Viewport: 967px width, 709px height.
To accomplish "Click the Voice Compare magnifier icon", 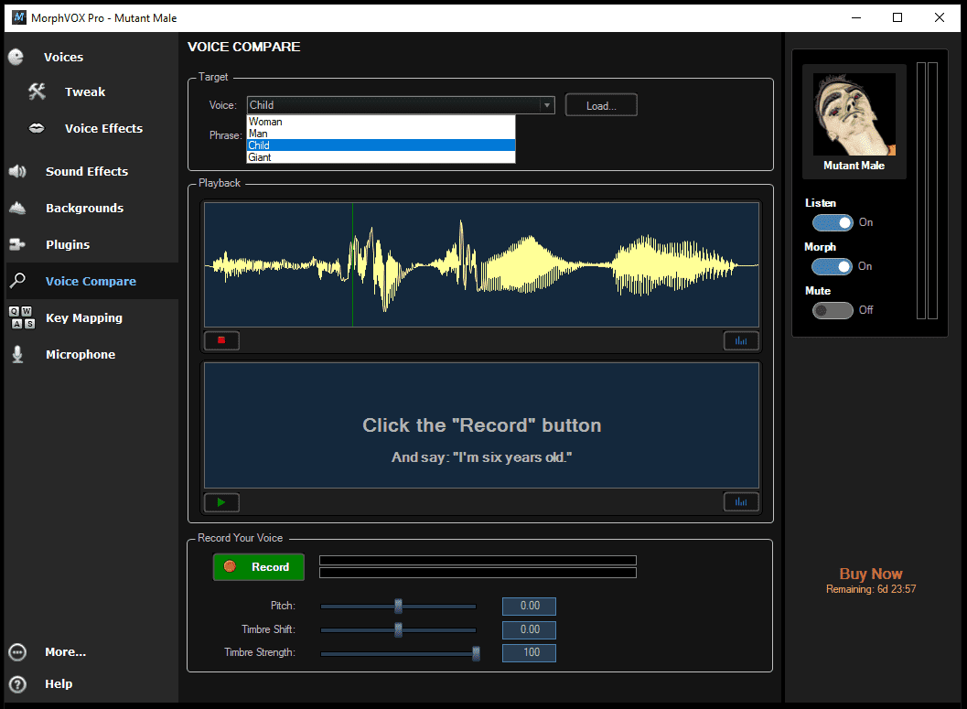I will coord(17,281).
